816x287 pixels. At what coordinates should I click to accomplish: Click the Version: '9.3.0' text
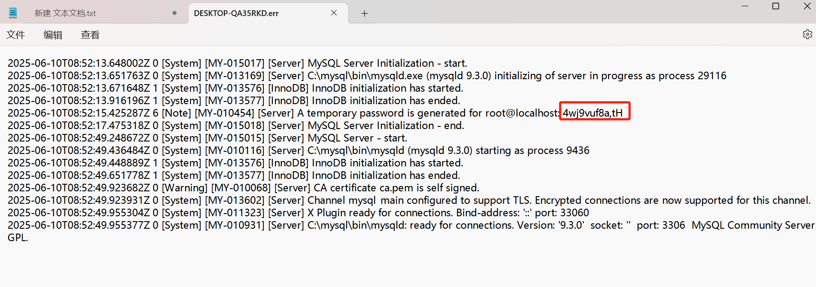click(x=550, y=225)
